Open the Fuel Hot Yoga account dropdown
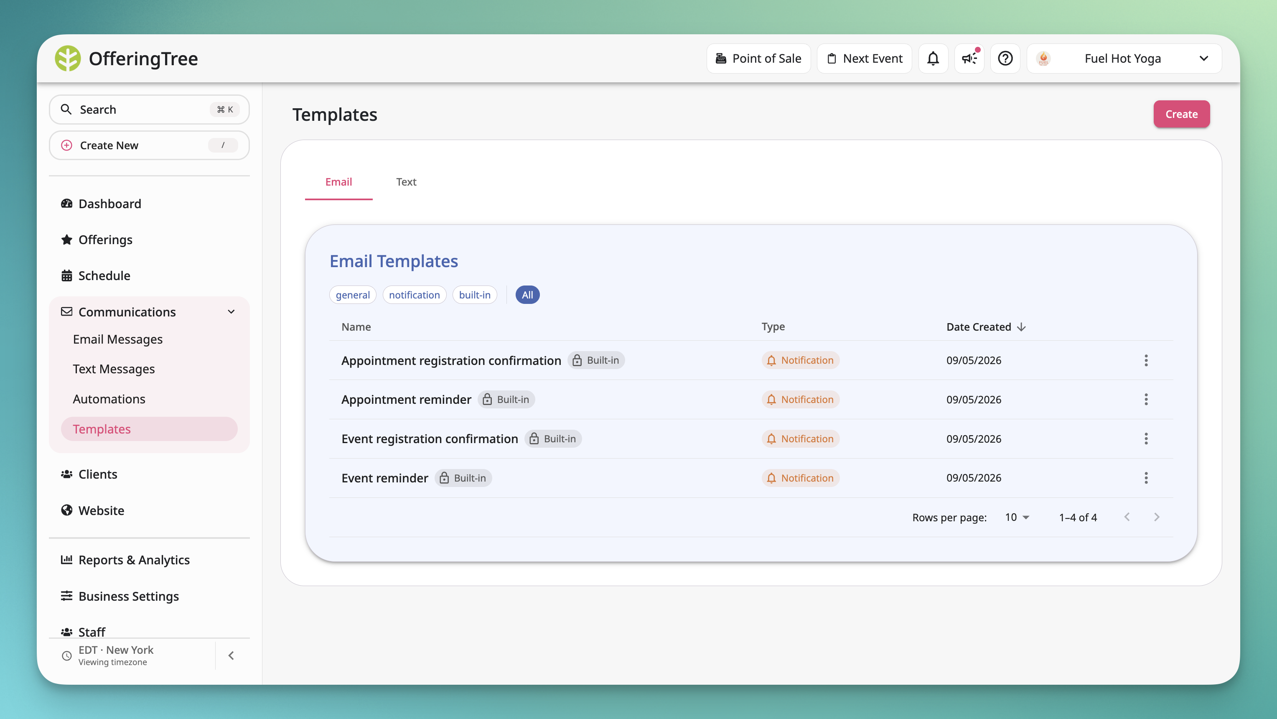The image size is (1277, 719). (1124, 59)
